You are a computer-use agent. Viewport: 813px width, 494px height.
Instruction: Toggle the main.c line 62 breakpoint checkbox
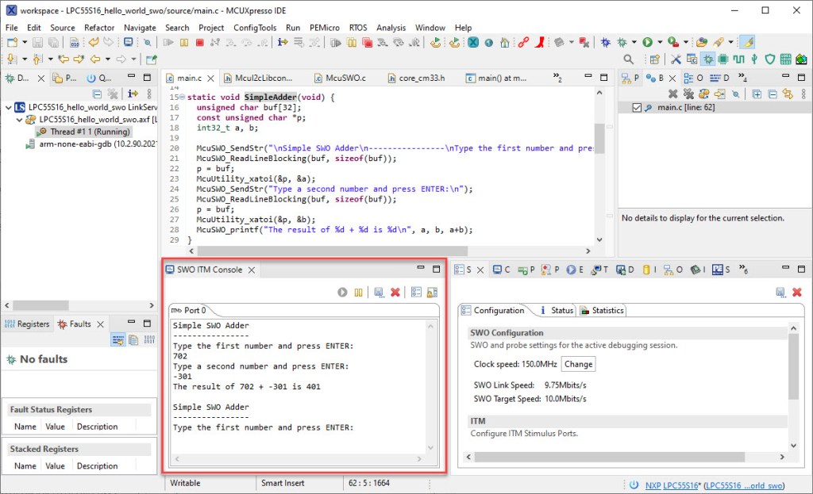[637, 108]
